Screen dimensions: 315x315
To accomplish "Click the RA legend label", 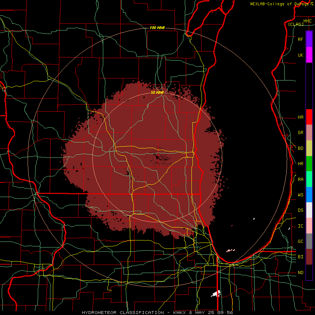I will tap(300, 180).
